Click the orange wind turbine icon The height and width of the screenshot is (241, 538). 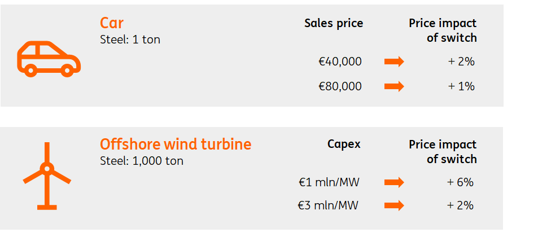(47, 175)
